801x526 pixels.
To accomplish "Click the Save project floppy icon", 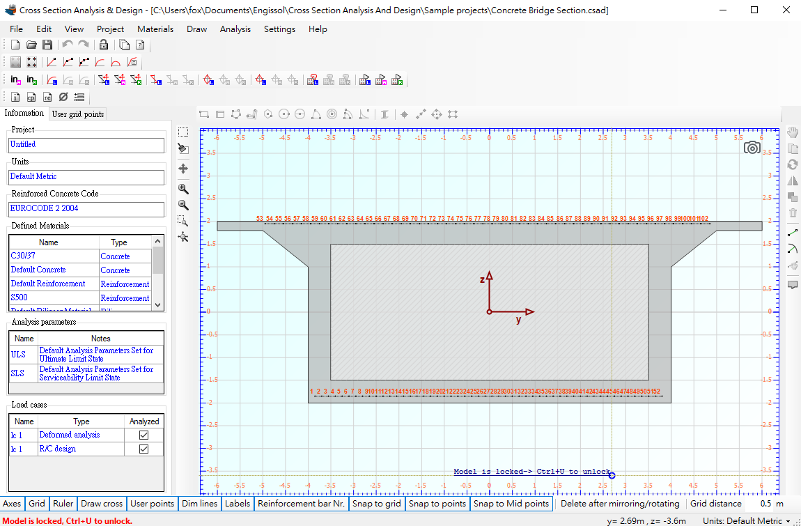I will coord(47,45).
